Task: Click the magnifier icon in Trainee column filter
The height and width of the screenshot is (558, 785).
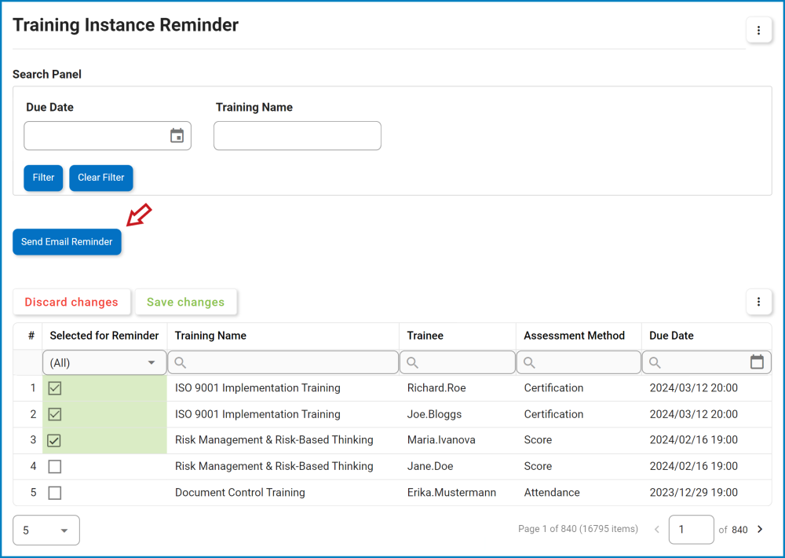Action: pos(411,362)
